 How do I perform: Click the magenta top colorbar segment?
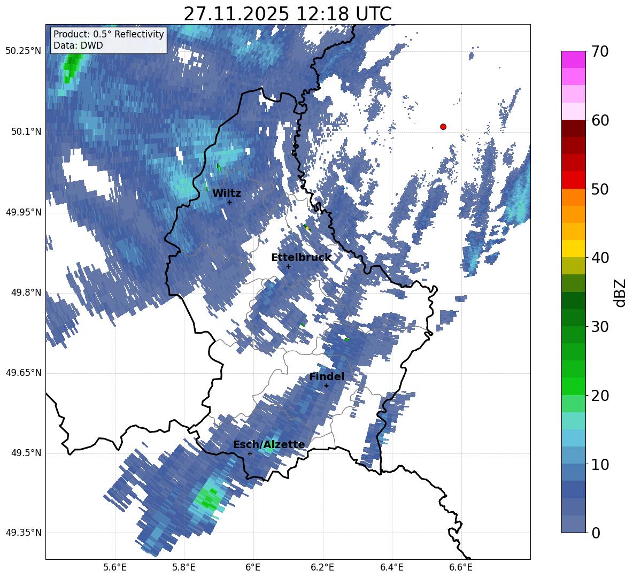tap(573, 59)
